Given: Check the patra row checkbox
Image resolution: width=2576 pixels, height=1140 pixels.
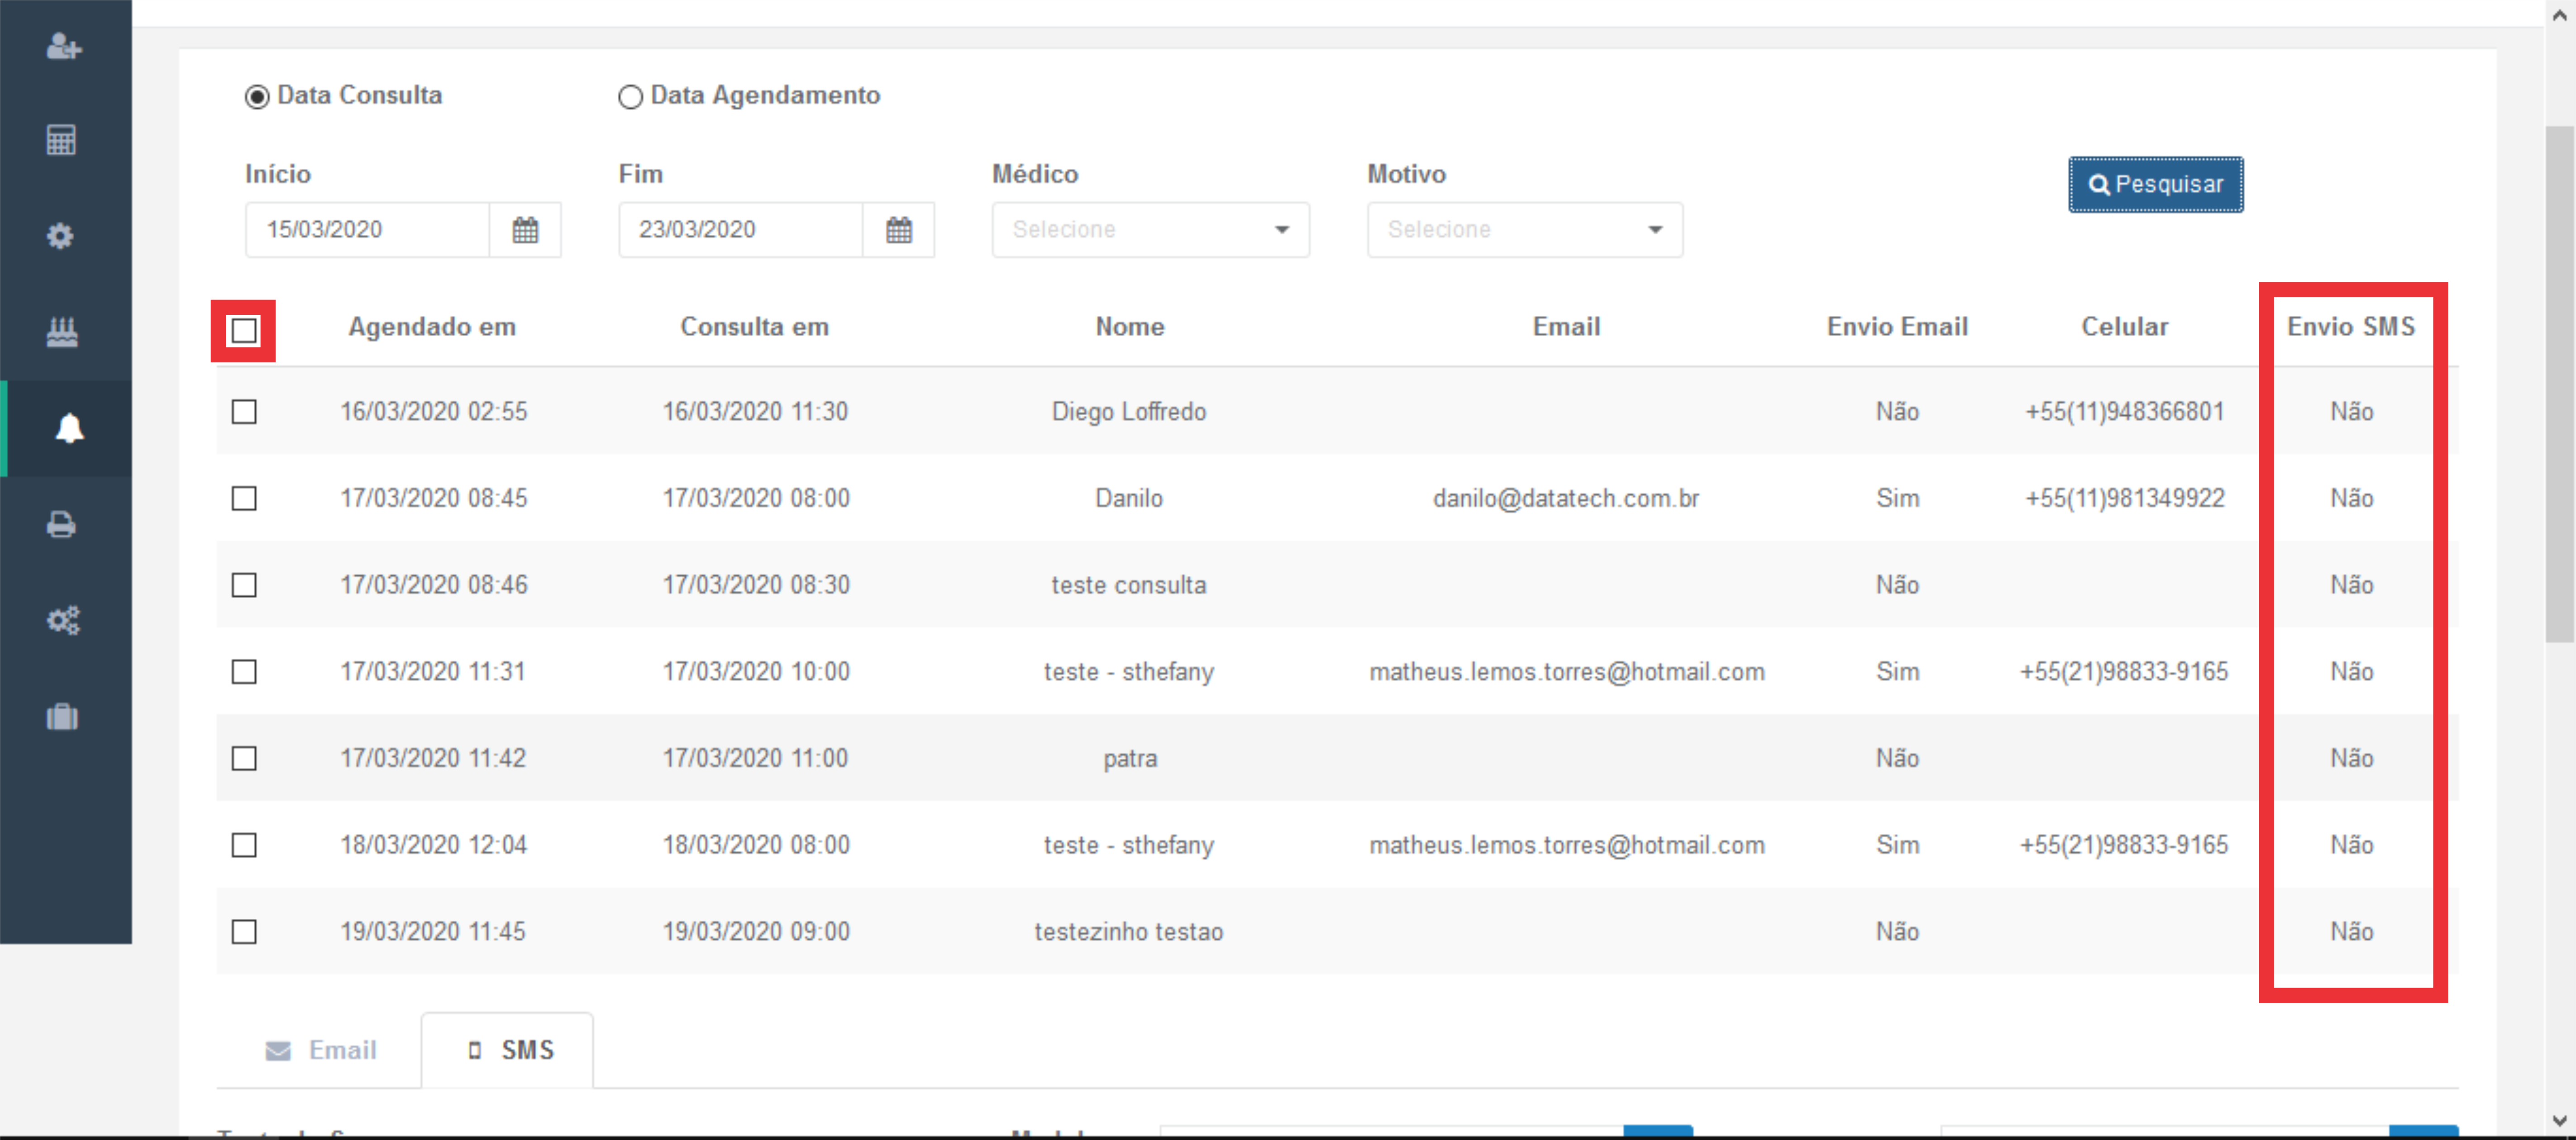Looking at the screenshot, I should pyautogui.click(x=244, y=758).
